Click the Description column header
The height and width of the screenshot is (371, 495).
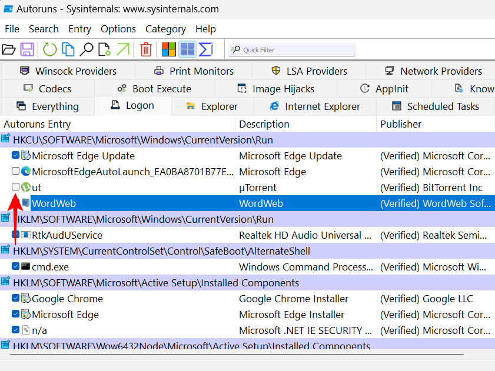(x=264, y=124)
